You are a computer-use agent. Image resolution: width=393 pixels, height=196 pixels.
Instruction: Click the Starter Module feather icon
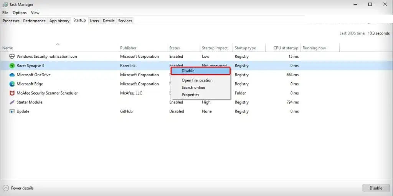12,103
